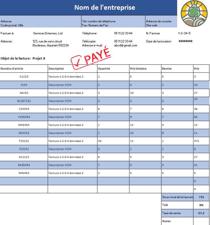Click the price 472 cell
Screen dimensions: 210x225
[x=201, y=141]
